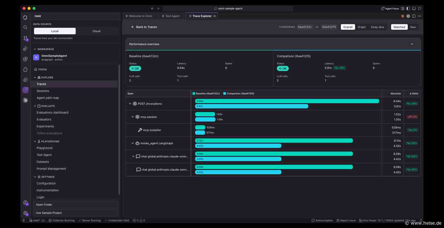Collapse the mcp.session span row
This screenshot has width=444, height=228.
(x=132, y=117)
